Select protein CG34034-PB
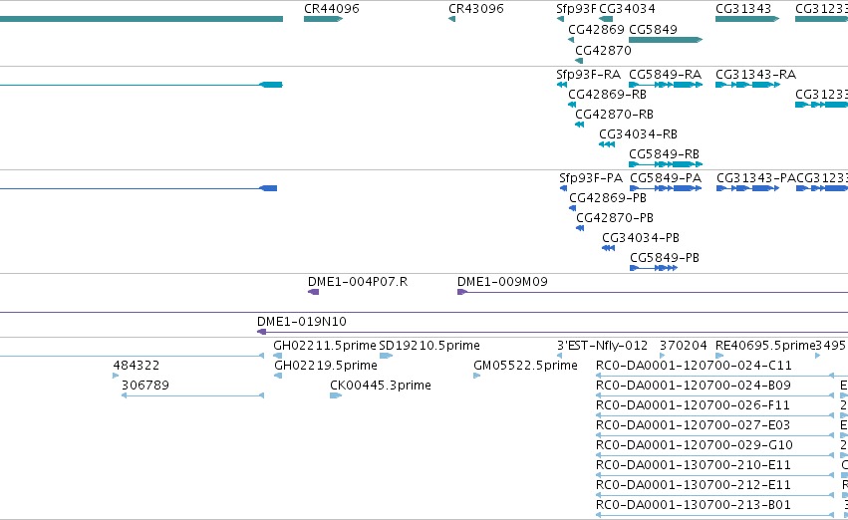This screenshot has width=848, height=520. tap(609, 248)
